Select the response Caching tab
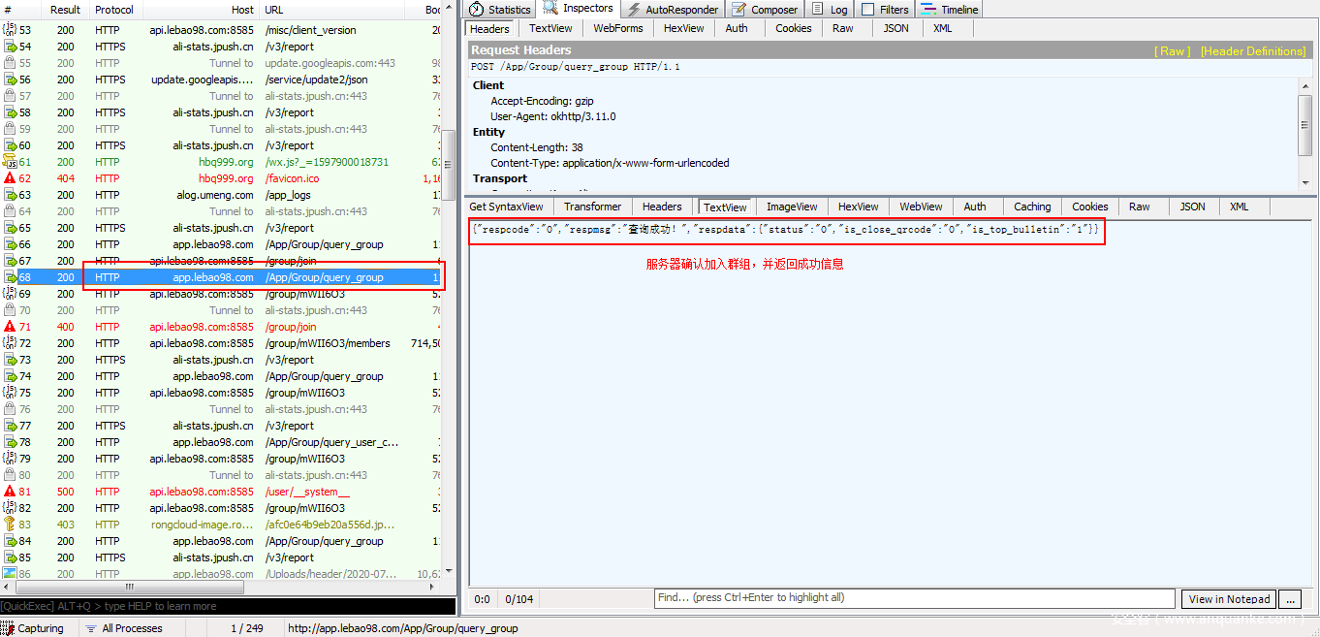Image resolution: width=1320 pixels, height=637 pixels. pyautogui.click(x=1032, y=207)
